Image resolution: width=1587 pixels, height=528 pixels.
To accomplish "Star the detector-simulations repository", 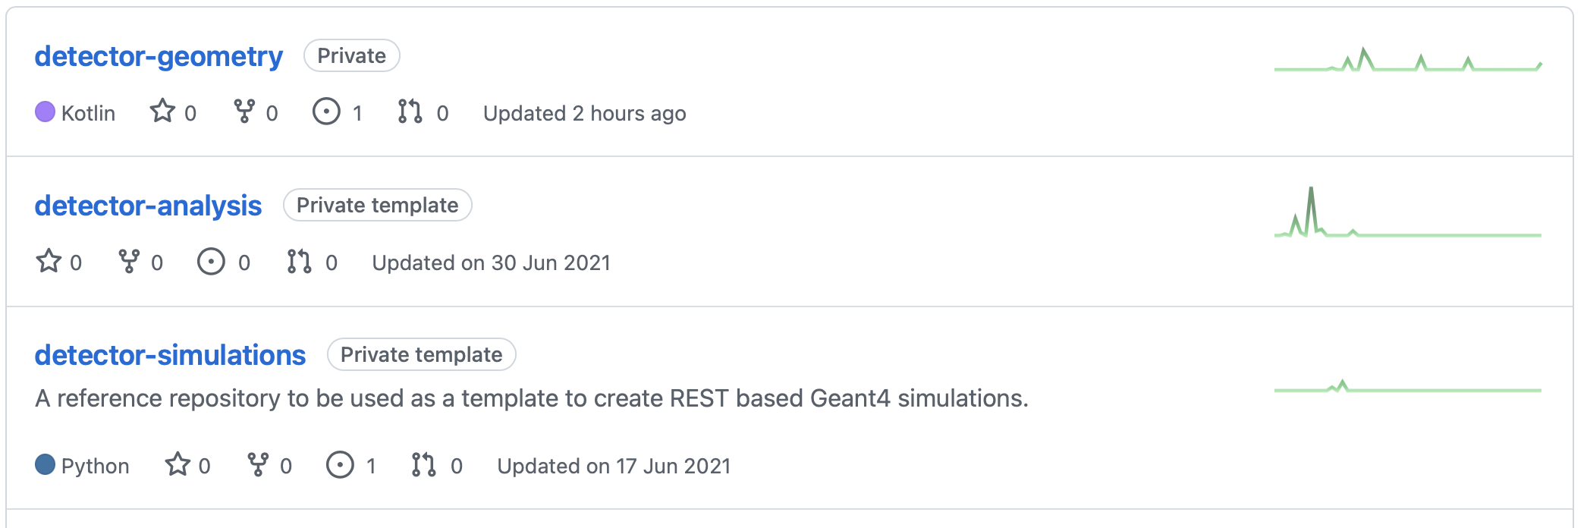I will point(178,465).
